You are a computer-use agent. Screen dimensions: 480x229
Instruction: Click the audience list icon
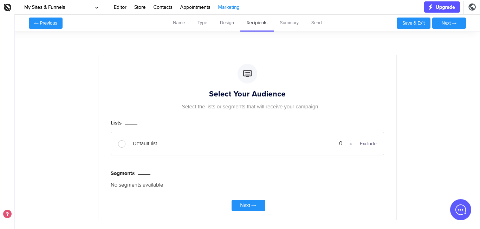(247, 74)
